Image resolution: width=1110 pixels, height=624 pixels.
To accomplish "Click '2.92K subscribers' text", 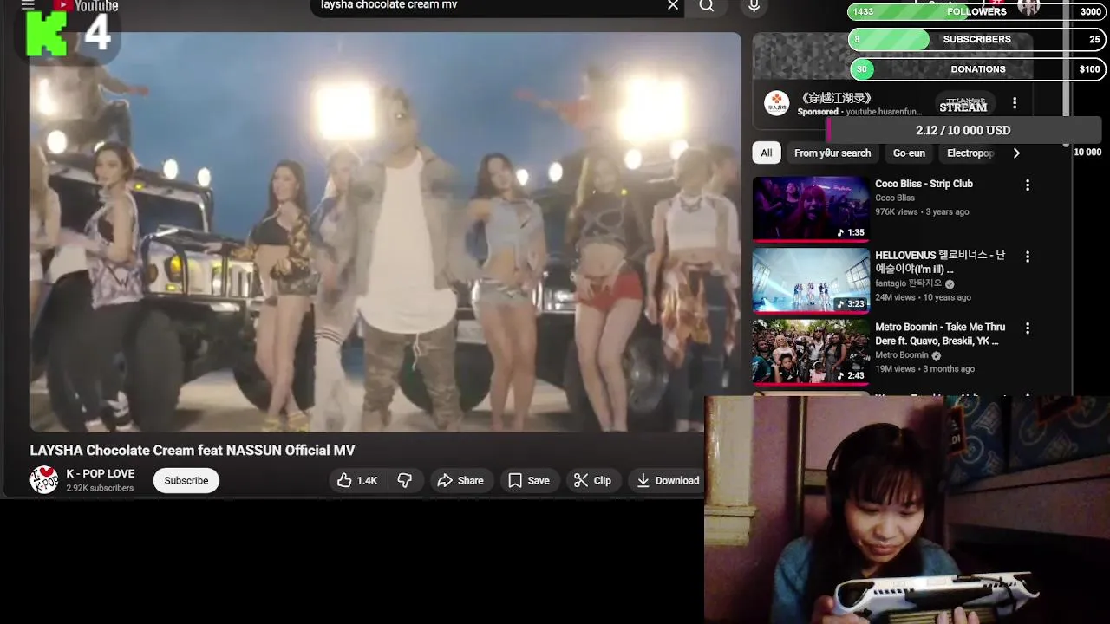I will pos(100,488).
